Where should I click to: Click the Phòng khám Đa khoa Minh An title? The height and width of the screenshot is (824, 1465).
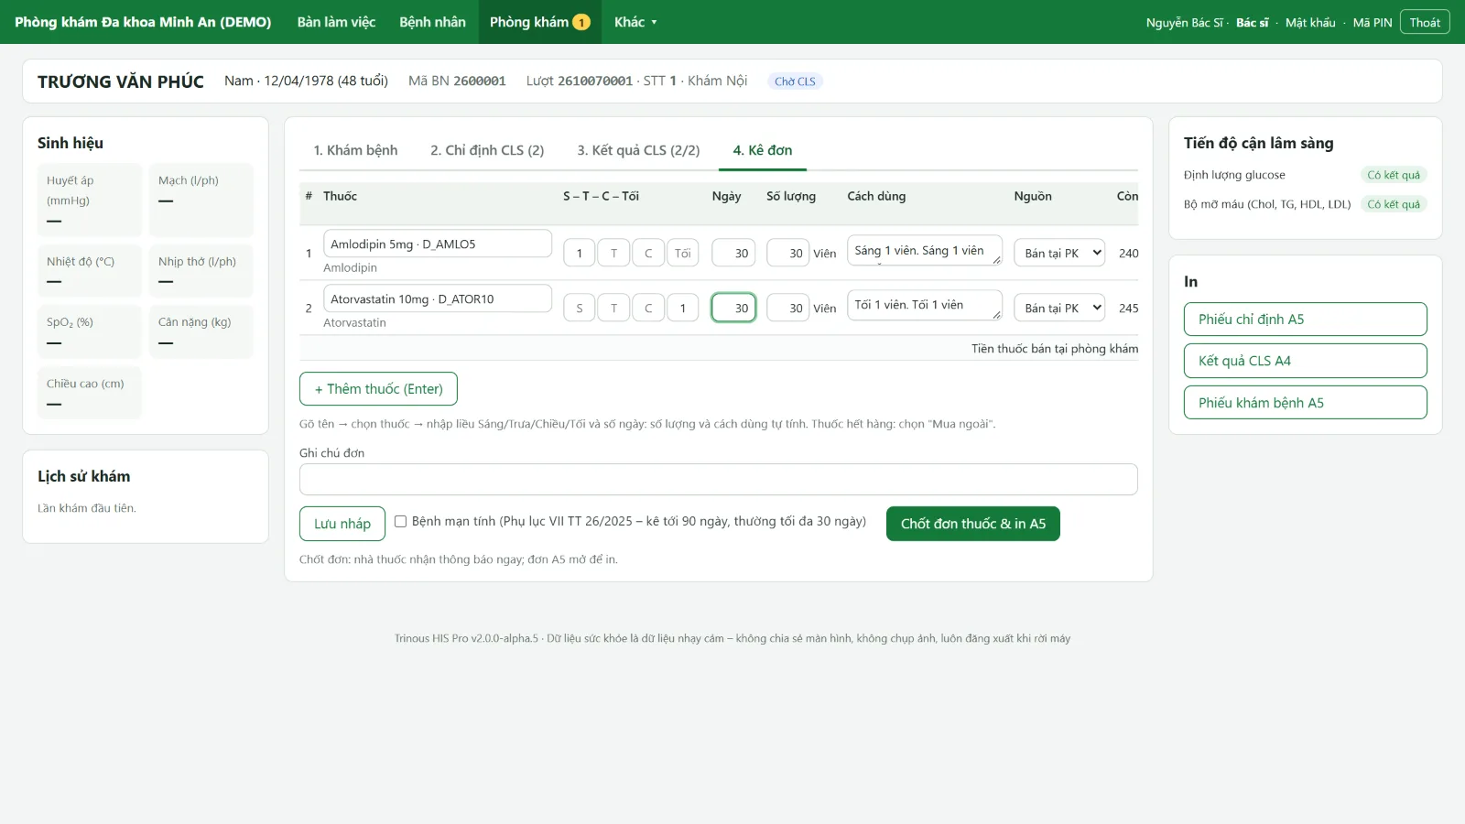143,22
